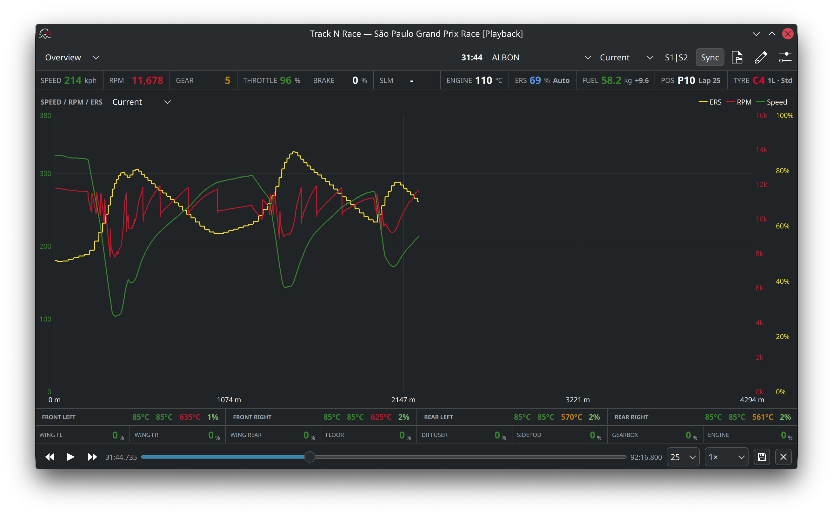833x516 pixels.
Task: Click the SPEED 214 kph readout
Action: click(x=69, y=80)
